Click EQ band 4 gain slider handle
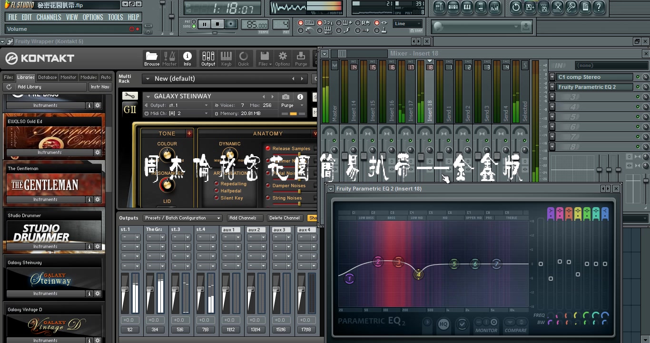650x343 pixels. click(x=578, y=274)
